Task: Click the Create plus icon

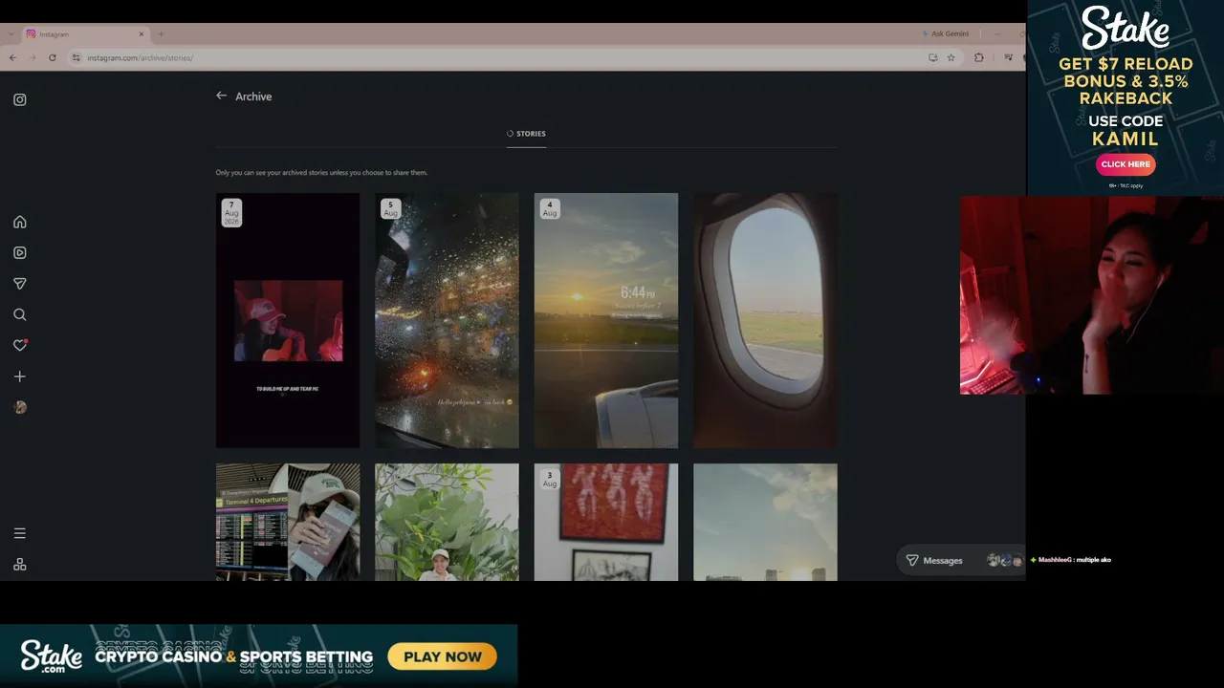Action: 19,376
